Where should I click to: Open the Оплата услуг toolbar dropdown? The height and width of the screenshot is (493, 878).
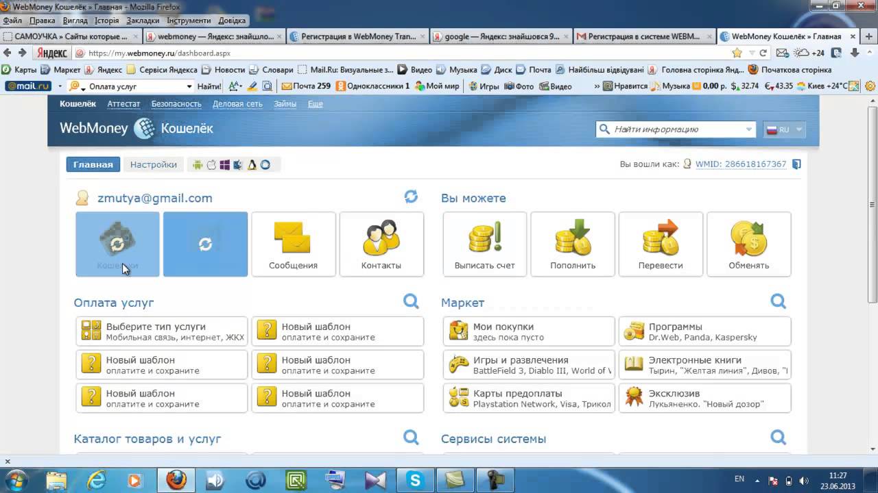pyautogui.click(x=189, y=86)
